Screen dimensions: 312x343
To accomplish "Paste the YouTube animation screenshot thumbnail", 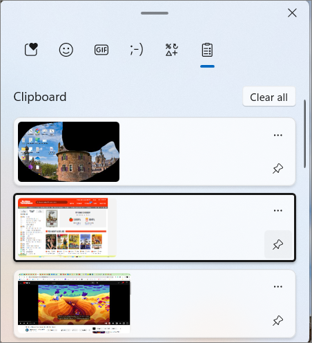I will (x=74, y=304).
